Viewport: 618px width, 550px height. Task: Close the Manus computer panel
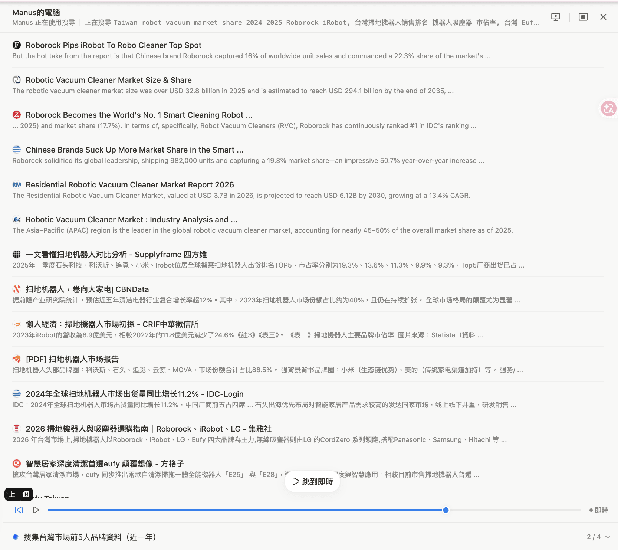pos(603,17)
